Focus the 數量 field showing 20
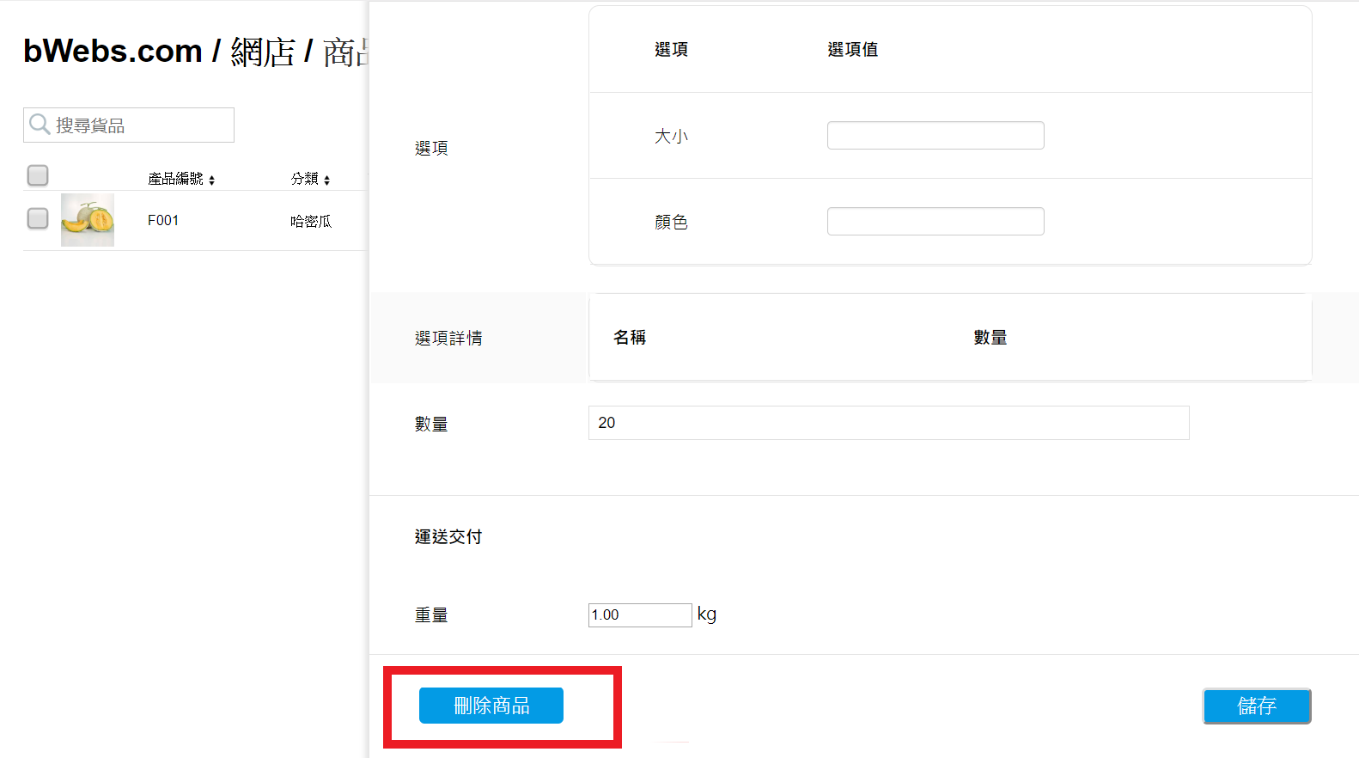1359x758 pixels. click(888, 423)
